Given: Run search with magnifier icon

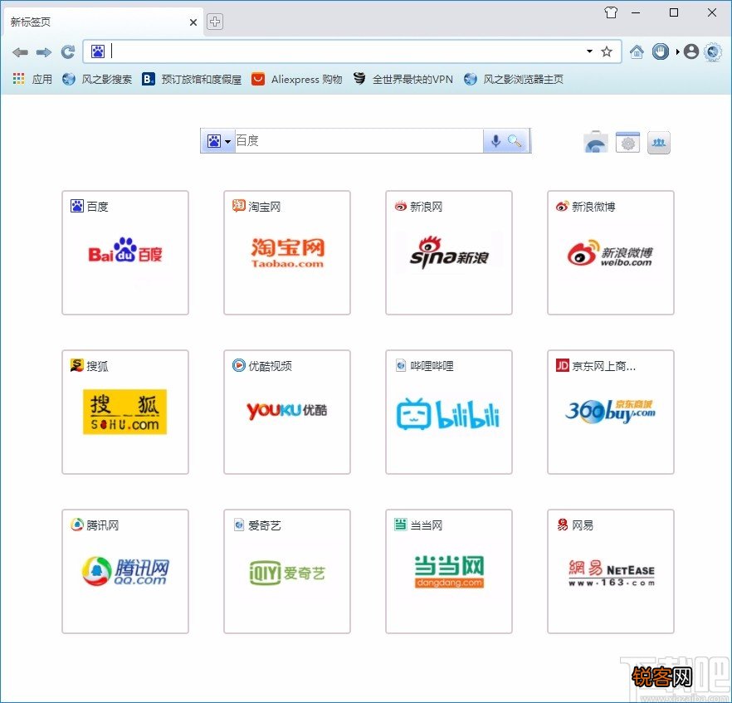Looking at the screenshot, I should (x=515, y=140).
